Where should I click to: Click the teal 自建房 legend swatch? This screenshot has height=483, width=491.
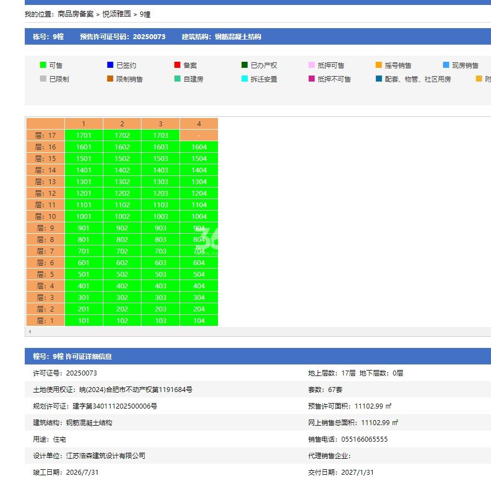tap(177, 79)
